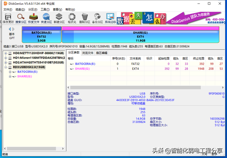This screenshot has height=158, width=227.
Task: Open the Help (帮助) menu
Action: tap(70, 10)
